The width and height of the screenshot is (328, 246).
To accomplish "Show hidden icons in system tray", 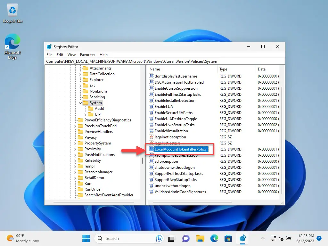I will tap(263, 238).
